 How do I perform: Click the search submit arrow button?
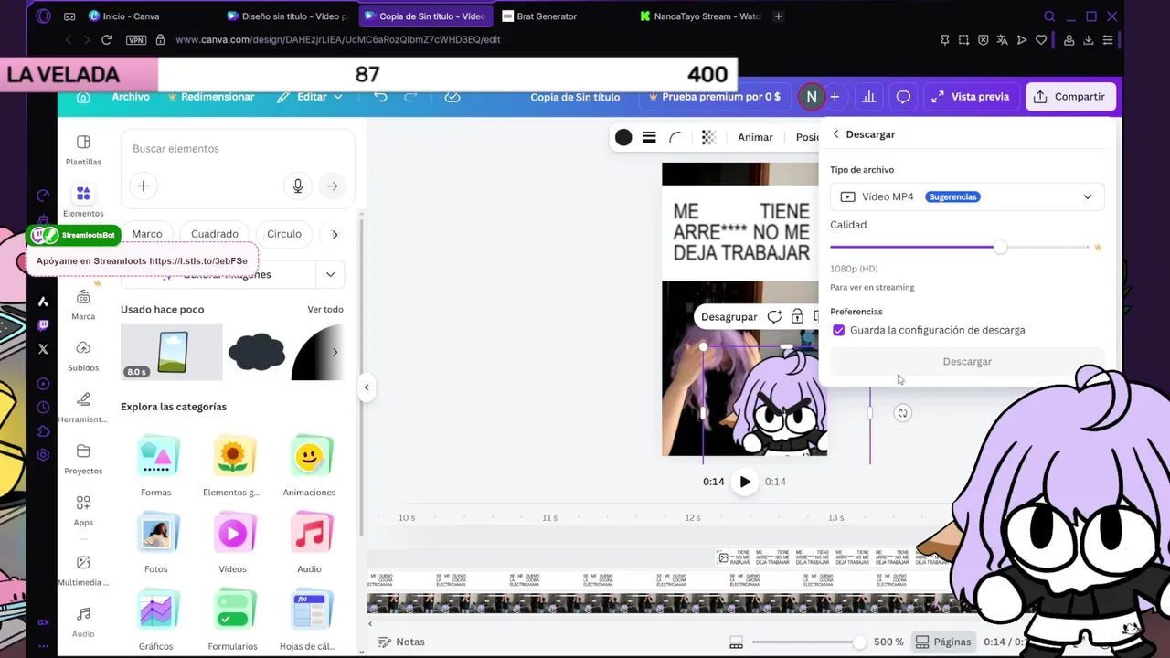[x=333, y=186]
